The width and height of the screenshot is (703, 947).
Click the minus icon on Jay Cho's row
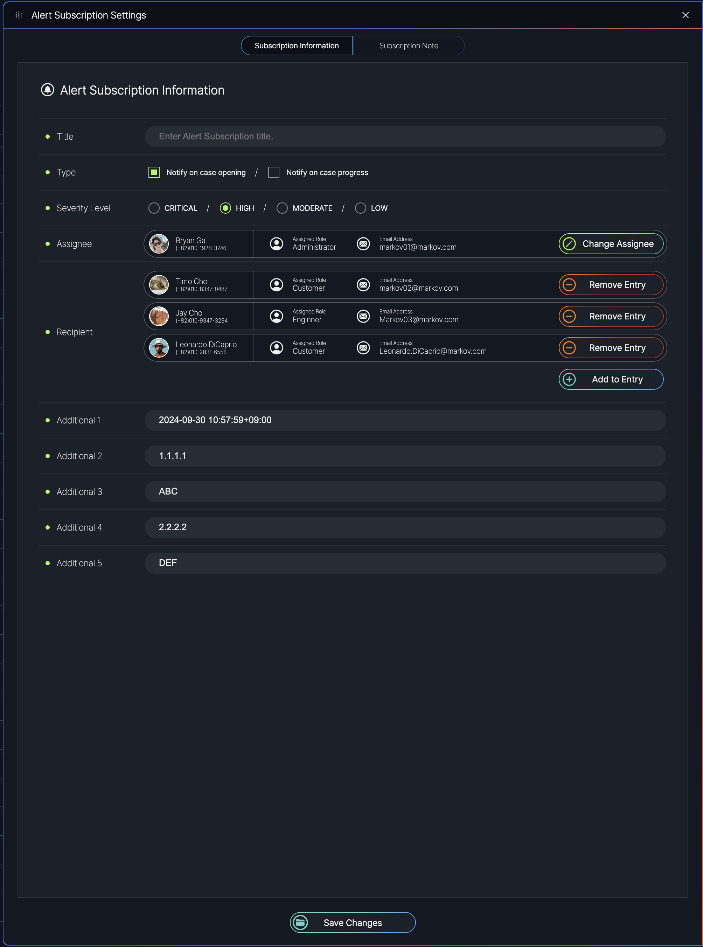[x=569, y=316]
